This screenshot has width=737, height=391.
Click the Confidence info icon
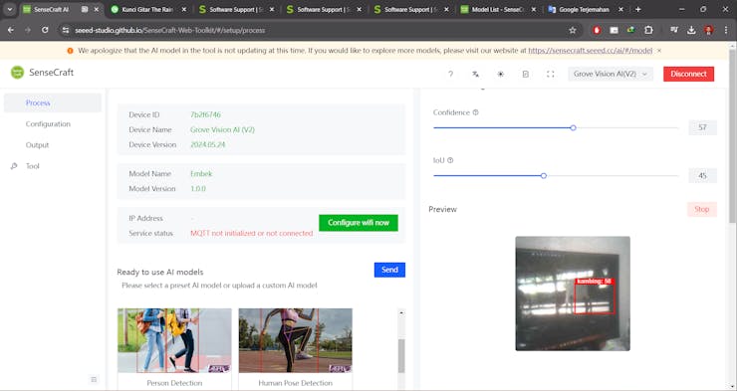point(476,112)
